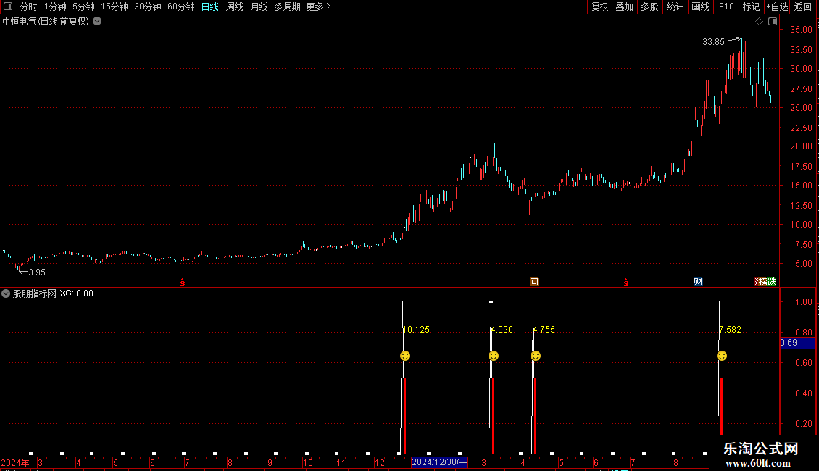Click the red $ marker near 财 icon
The height and width of the screenshot is (471, 819).
point(625,283)
